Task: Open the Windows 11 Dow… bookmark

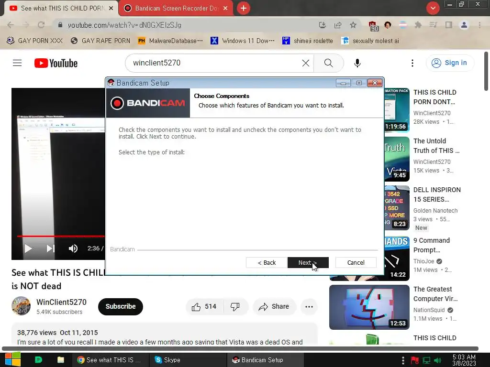Action: 243,41
